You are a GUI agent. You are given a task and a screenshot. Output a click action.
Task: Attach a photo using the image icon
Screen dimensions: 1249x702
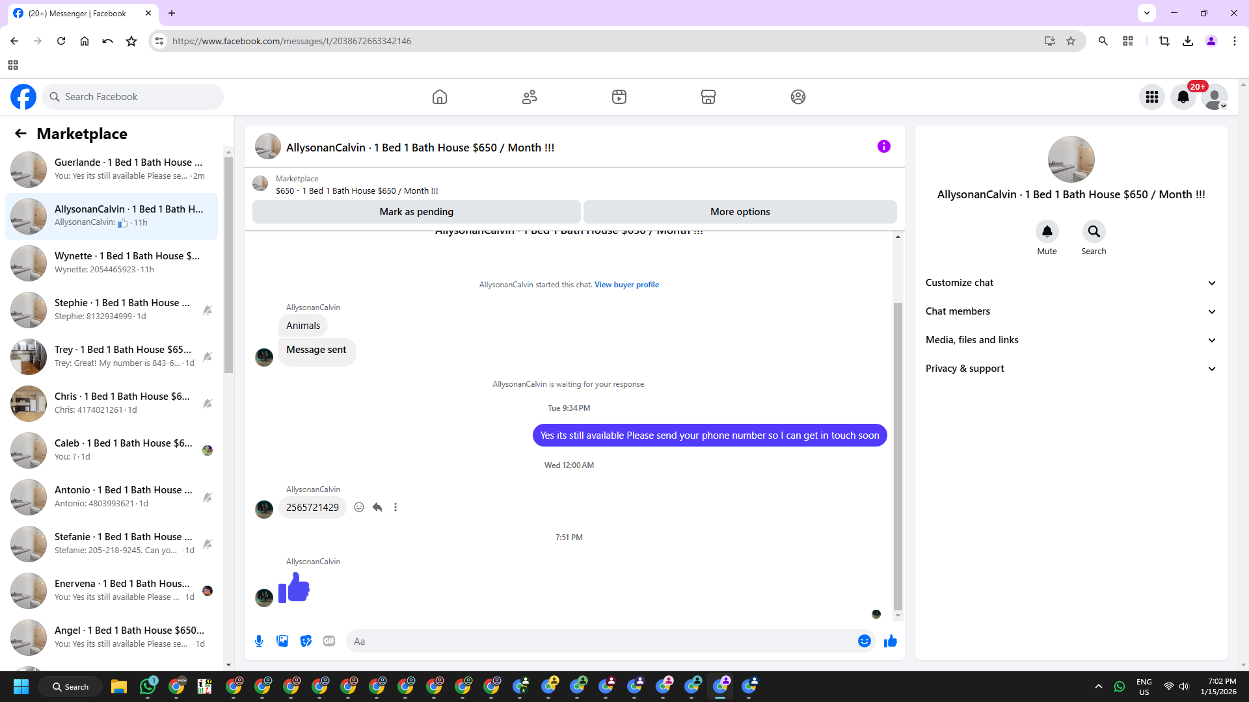coord(282,641)
